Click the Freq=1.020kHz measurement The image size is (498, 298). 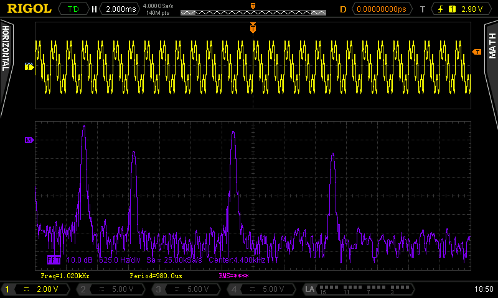click(65, 276)
